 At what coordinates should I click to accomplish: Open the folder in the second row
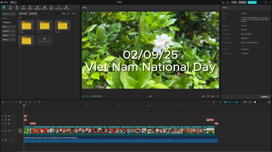pyautogui.click(x=26, y=40)
